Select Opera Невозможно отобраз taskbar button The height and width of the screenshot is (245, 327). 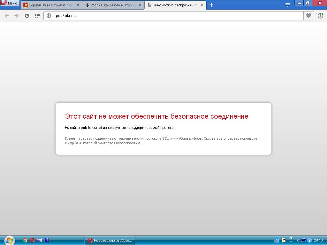click(x=110, y=241)
